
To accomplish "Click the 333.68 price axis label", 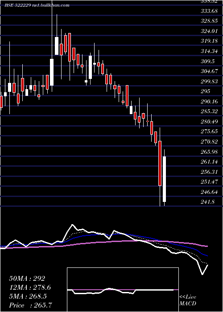I will 209,11.
